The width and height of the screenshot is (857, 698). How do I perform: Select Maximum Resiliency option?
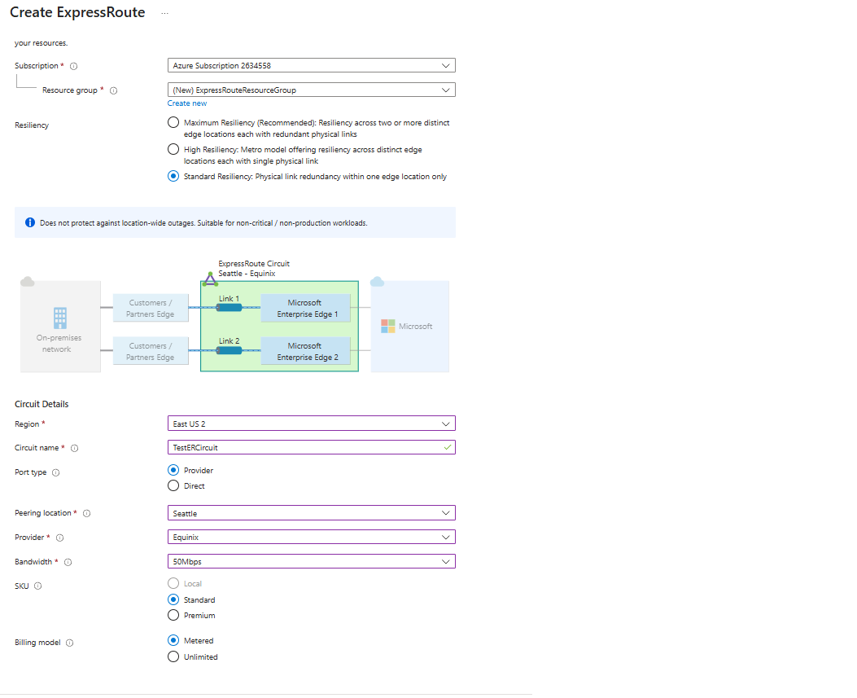[x=173, y=122]
